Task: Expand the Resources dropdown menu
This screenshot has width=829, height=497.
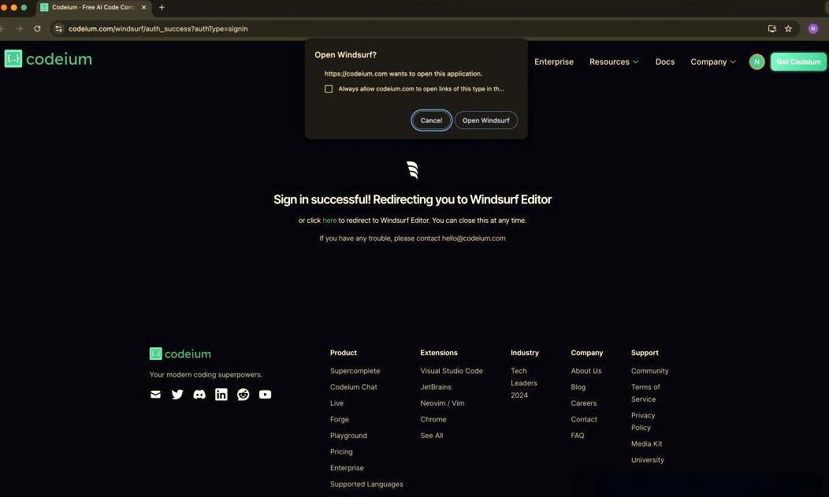Action: pos(614,61)
